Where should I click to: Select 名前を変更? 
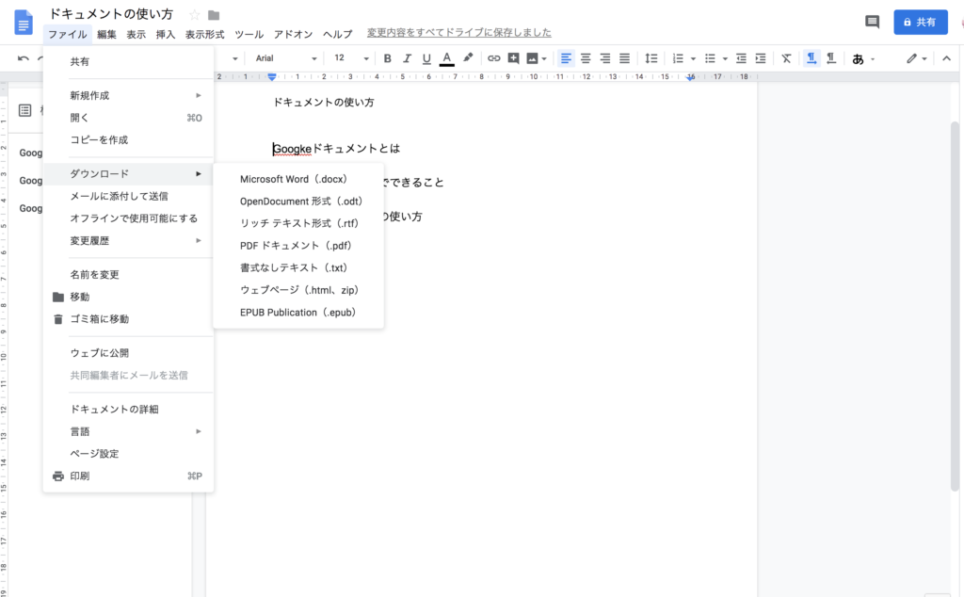[128, 274]
